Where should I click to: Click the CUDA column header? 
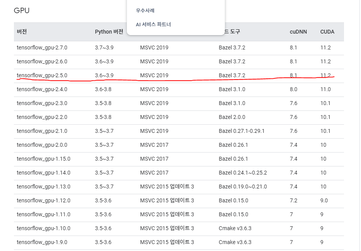(x=327, y=32)
